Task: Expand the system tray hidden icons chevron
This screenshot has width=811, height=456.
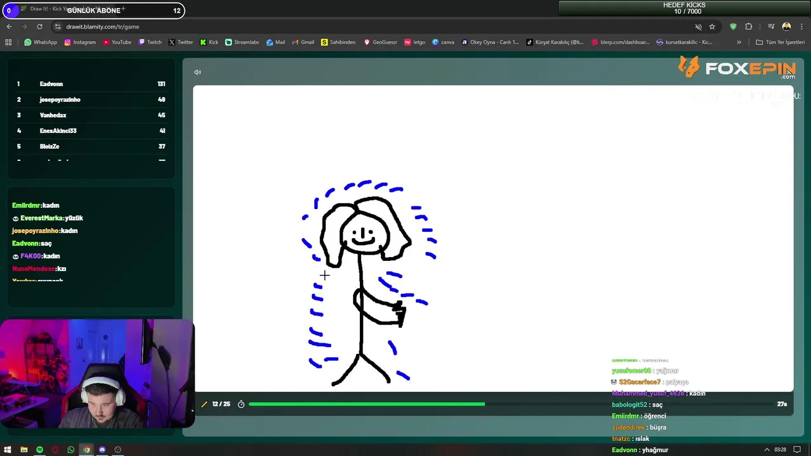Action: tap(767, 450)
